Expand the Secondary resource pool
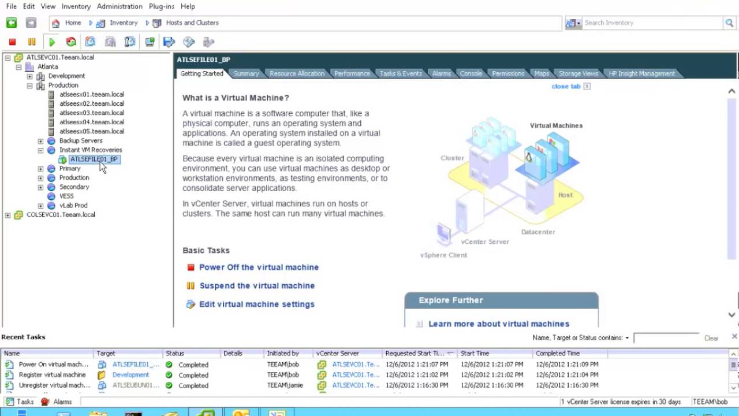Screen dimensions: 739x416 40,187
